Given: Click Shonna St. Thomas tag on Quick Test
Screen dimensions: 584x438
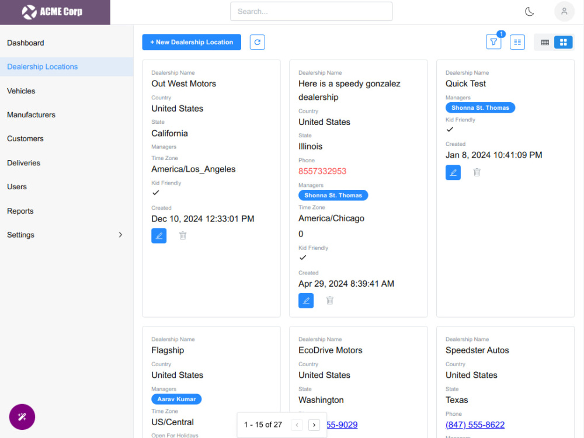Looking at the screenshot, I should pos(480,107).
